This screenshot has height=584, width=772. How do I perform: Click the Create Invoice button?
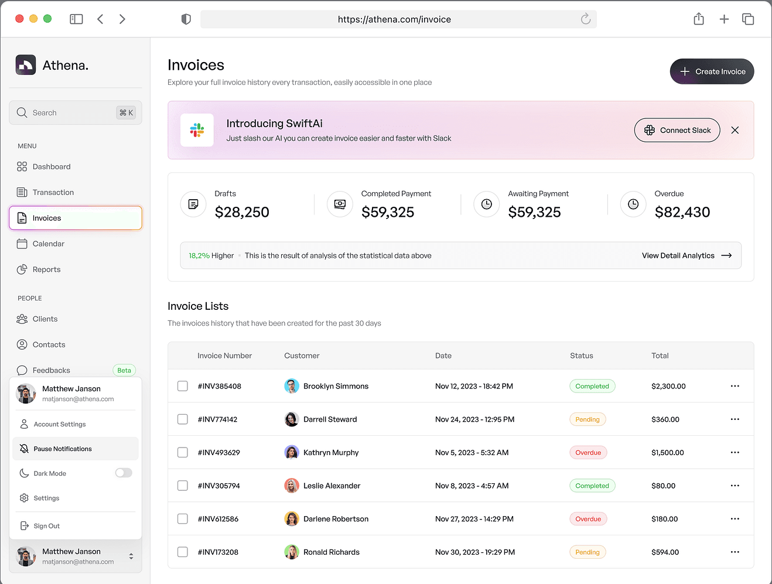[712, 71]
